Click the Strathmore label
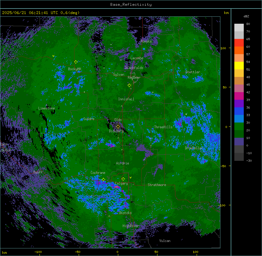This screenshot has width=262, height=256. coord(157,185)
